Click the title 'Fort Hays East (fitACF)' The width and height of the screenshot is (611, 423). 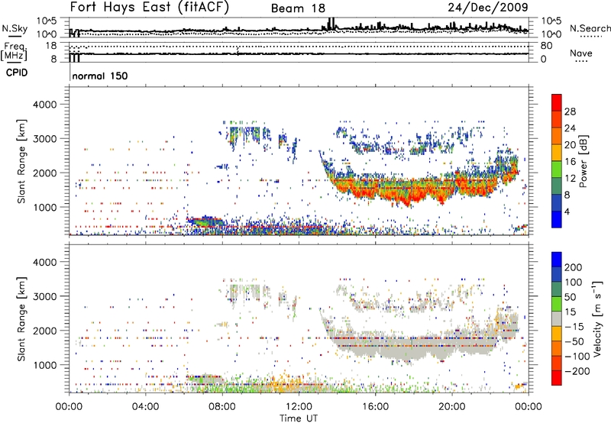[x=149, y=7]
